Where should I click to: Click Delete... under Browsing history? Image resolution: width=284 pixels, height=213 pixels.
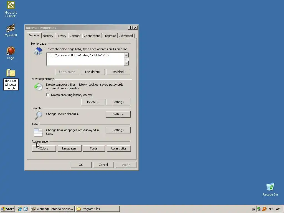coord(93,102)
